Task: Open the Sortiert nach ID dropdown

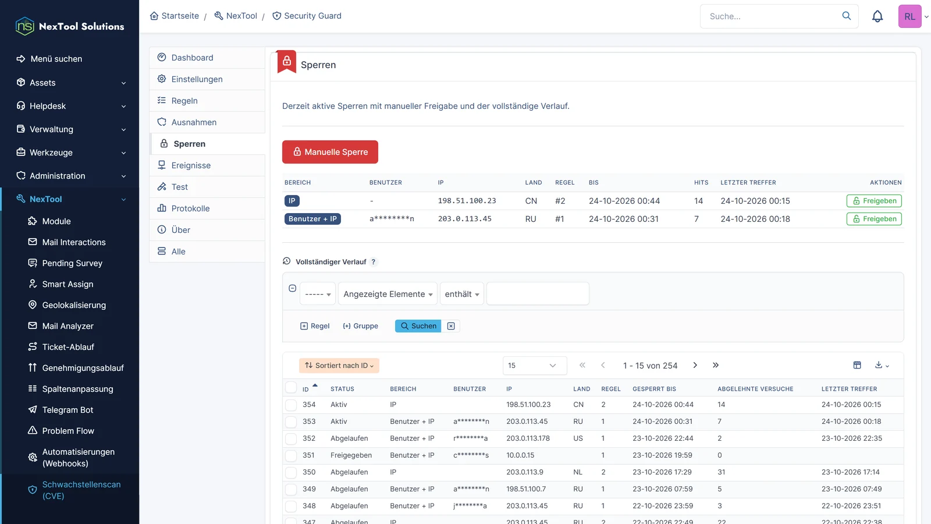Action: [339, 366]
